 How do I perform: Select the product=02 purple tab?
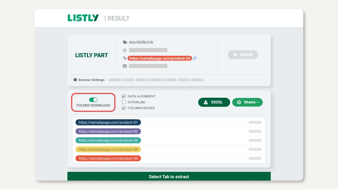[x=108, y=131]
